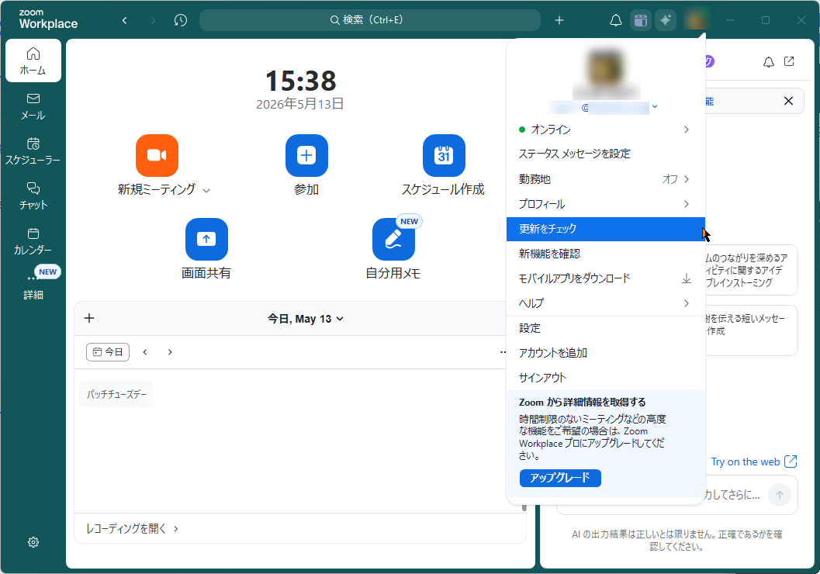
Task: Select Add account (アカウントを追加)
Action: pos(606,353)
